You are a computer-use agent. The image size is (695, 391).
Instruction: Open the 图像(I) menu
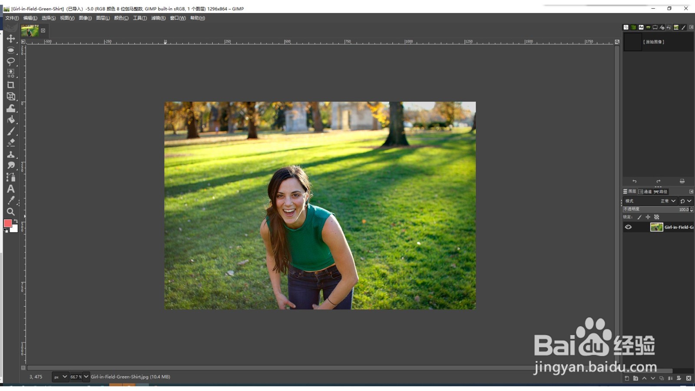click(x=85, y=18)
